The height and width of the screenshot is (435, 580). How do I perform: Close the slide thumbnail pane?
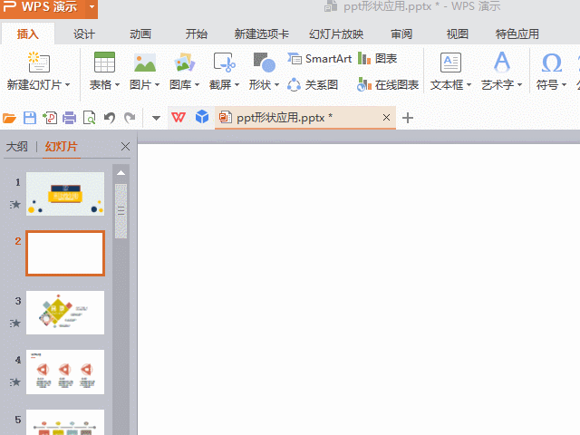[x=125, y=147]
